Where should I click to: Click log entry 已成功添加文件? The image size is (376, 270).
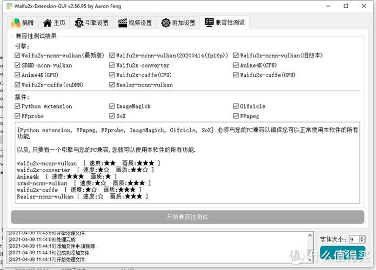click(x=49, y=253)
